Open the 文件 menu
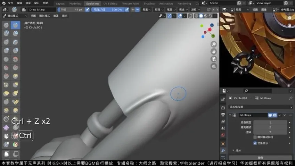Image resolution: width=295 pixels, height=166 pixels. pyautogui.click(x=10, y=3)
